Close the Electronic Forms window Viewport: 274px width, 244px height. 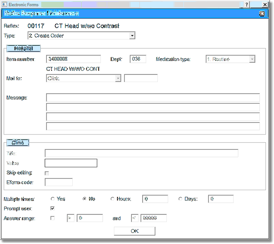coord(265,4)
